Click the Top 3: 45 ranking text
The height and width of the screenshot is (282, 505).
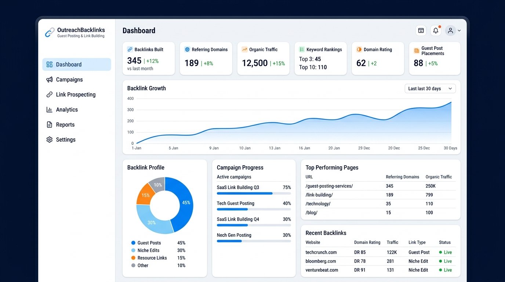(x=310, y=59)
